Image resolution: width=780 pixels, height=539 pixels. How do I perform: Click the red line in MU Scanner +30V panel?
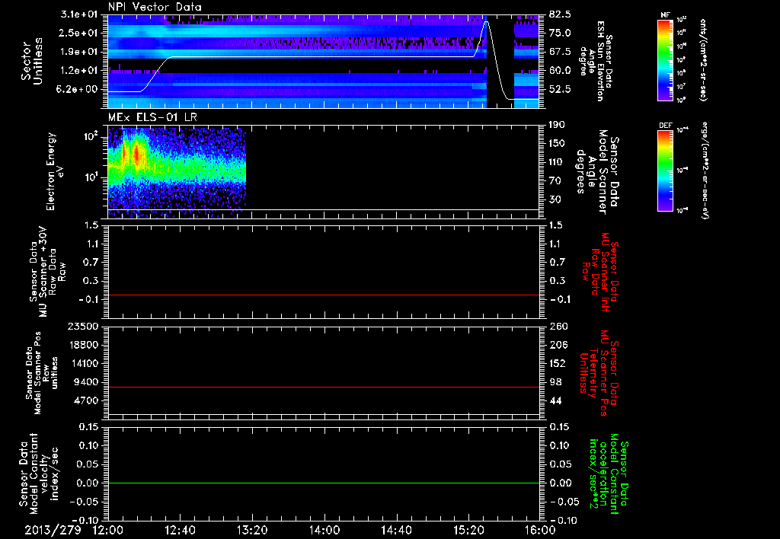[323, 295]
